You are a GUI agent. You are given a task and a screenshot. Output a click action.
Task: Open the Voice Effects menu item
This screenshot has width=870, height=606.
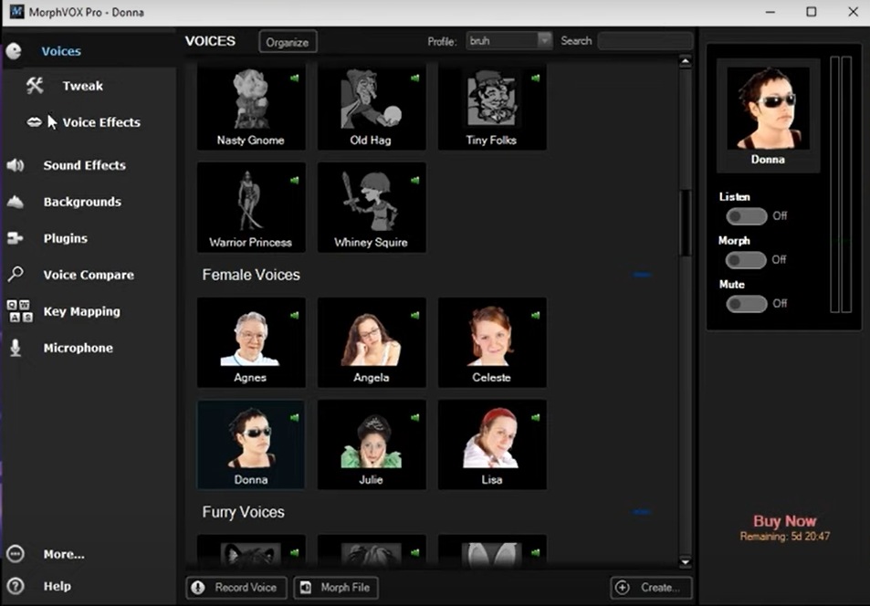pyautogui.click(x=100, y=122)
